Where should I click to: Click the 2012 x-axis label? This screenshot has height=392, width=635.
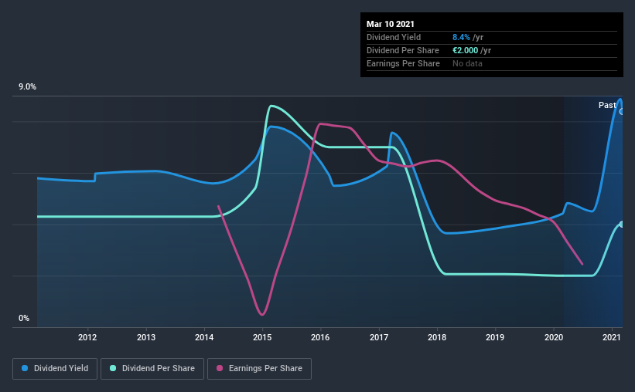87,337
